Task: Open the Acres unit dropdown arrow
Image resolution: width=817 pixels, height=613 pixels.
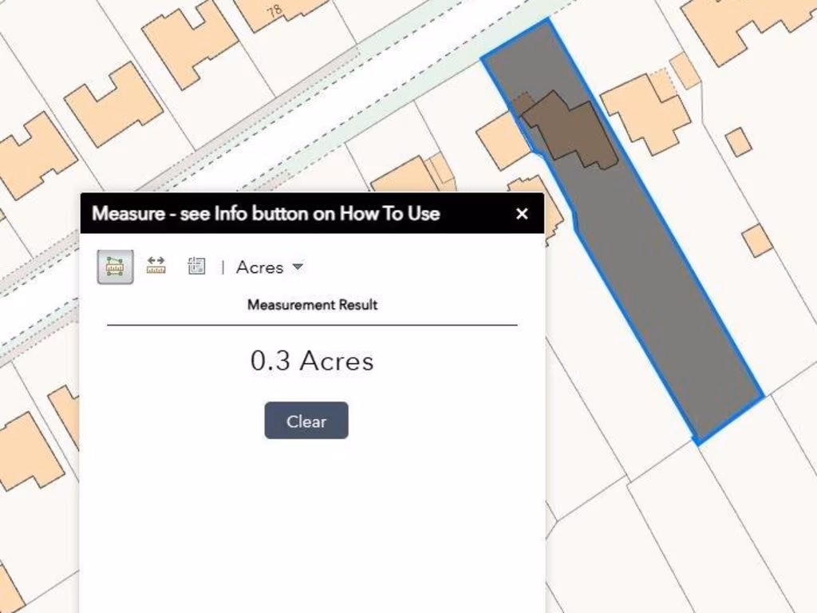Action: pyautogui.click(x=298, y=267)
